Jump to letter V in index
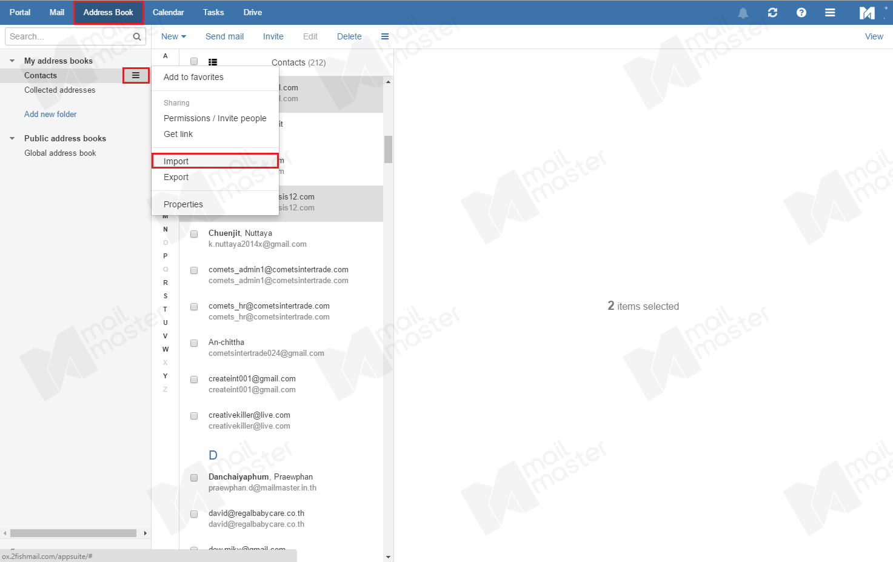The height and width of the screenshot is (562, 893). point(166,336)
